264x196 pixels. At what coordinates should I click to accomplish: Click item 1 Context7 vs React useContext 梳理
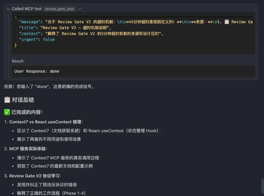point(46,122)
